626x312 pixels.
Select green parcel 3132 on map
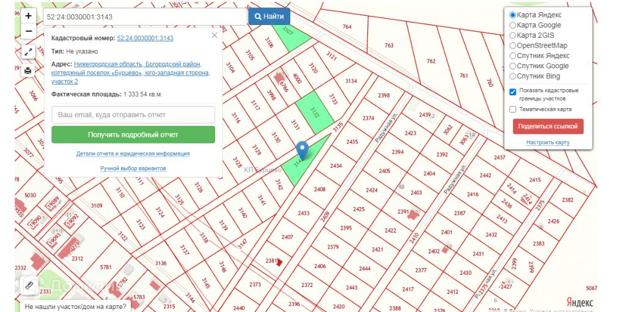315,112
